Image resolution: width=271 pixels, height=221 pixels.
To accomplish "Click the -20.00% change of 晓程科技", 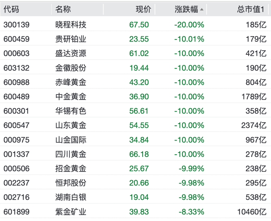I will 189,25.
